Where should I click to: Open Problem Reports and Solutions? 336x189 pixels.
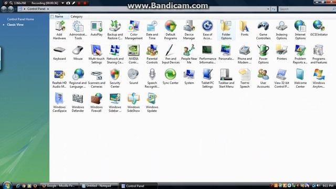pyautogui.click(x=300, y=55)
